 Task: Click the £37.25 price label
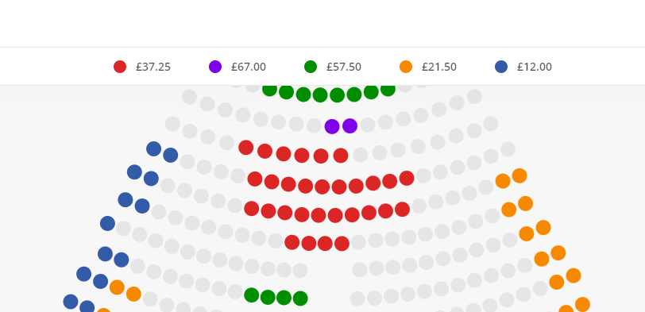[153, 67]
